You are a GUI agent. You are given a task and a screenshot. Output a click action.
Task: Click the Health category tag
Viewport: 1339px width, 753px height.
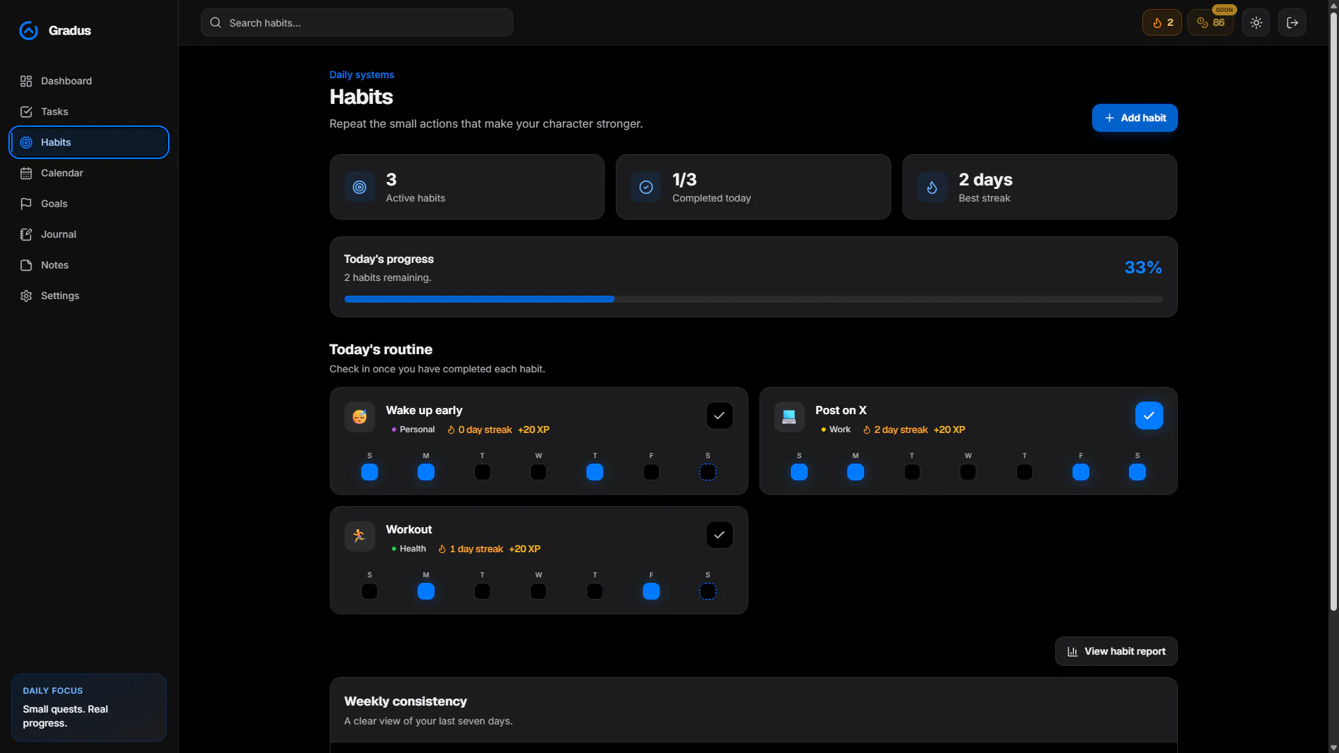click(x=409, y=549)
